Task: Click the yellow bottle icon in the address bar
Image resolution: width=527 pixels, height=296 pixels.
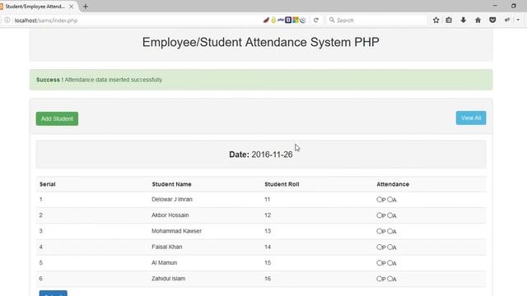Action: 273,20
